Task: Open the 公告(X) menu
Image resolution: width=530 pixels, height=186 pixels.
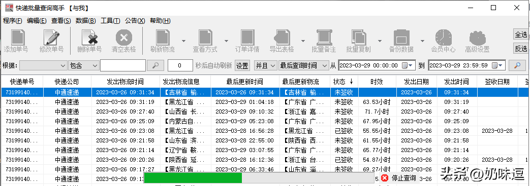Action: point(135,21)
